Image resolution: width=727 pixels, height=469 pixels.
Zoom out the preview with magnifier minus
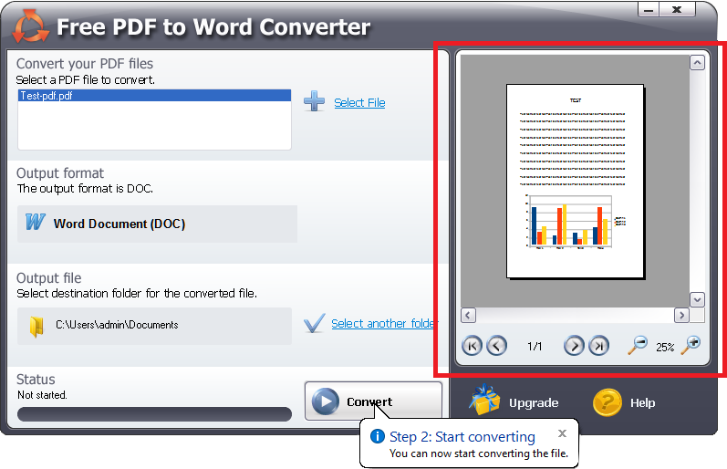(x=638, y=345)
